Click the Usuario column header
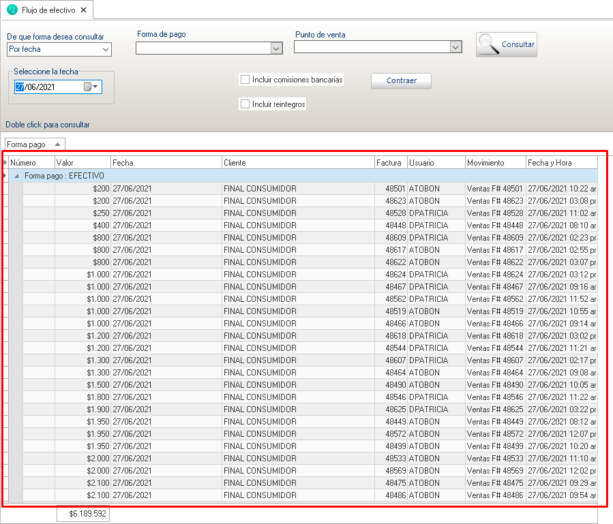 435,163
